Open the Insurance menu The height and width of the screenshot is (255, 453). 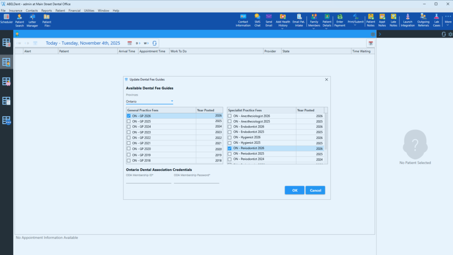click(15, 10)
